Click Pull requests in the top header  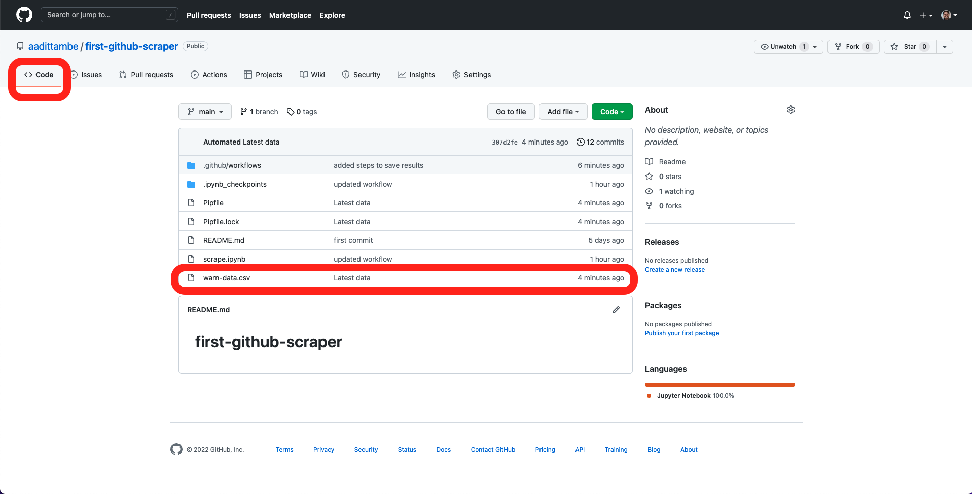tap(208, 15)
